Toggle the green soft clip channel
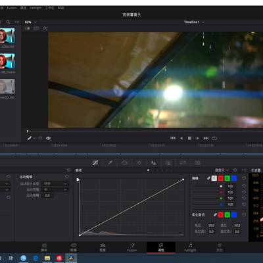This screenshot has height=263, width=263. click(227, 215)
